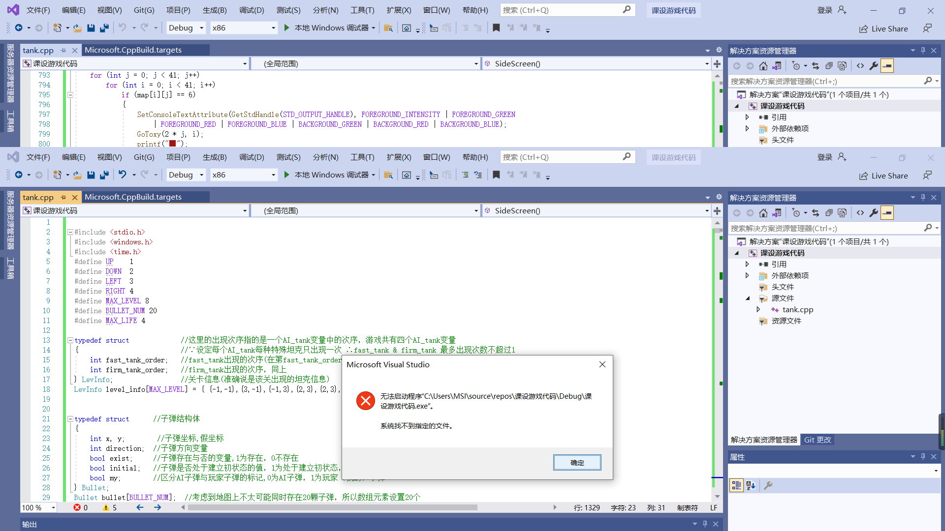This screenshot has height=531, width=945.
Task: Switch to the Git 更改 tab
Action: [x=818, y=440]
